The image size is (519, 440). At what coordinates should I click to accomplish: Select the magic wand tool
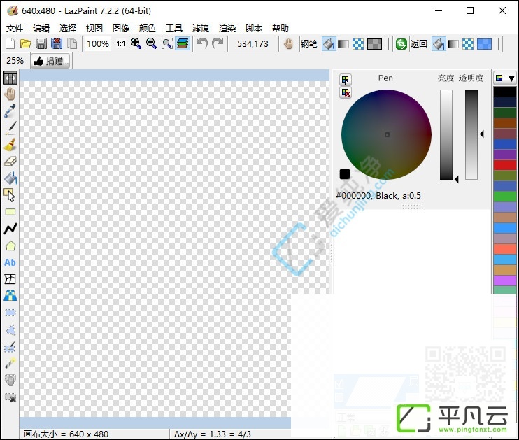coord(10,363)
